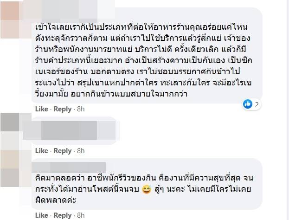Open the second comment's 8h timestamp
The height and width of the screenshot is (220, 289).
point(81,151)
